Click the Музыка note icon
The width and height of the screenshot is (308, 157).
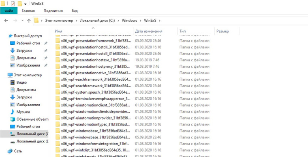pyautogui.click(x=13, y=112)
